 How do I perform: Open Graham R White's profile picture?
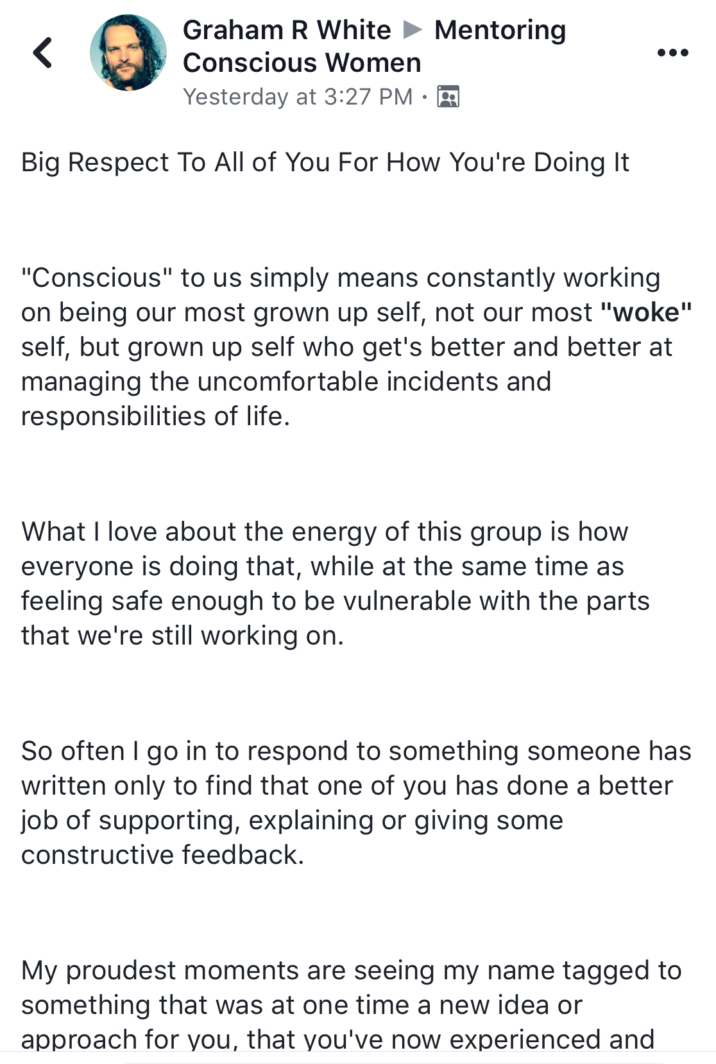pyautogui.click(x=128, y=53)
